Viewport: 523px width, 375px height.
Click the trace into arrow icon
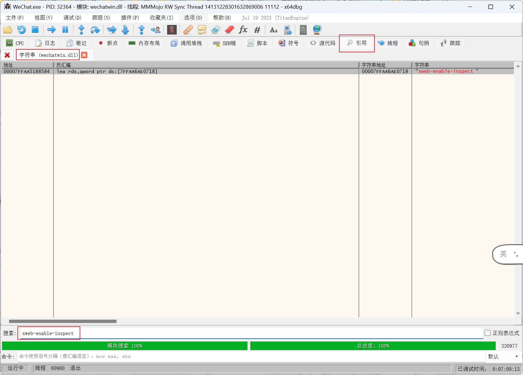pos(112,30)
